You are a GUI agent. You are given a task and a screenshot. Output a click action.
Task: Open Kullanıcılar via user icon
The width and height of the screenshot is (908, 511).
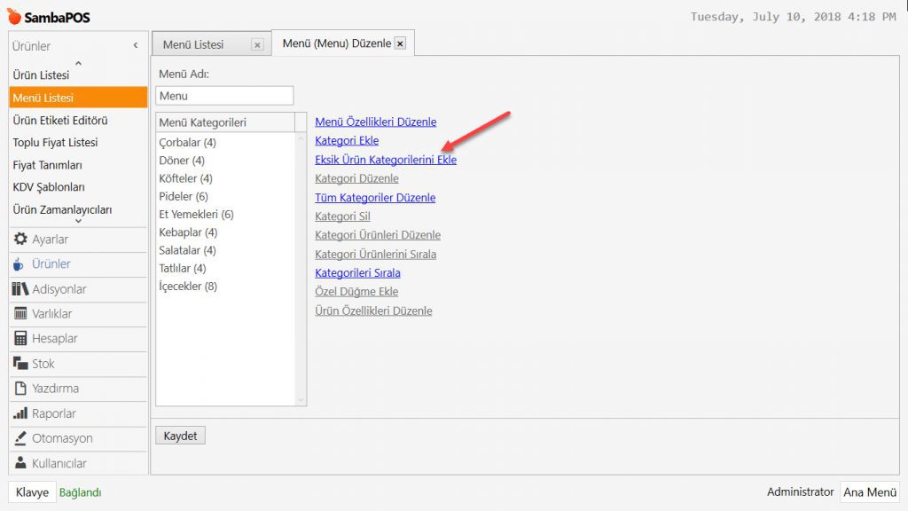[x=20, y=463]
